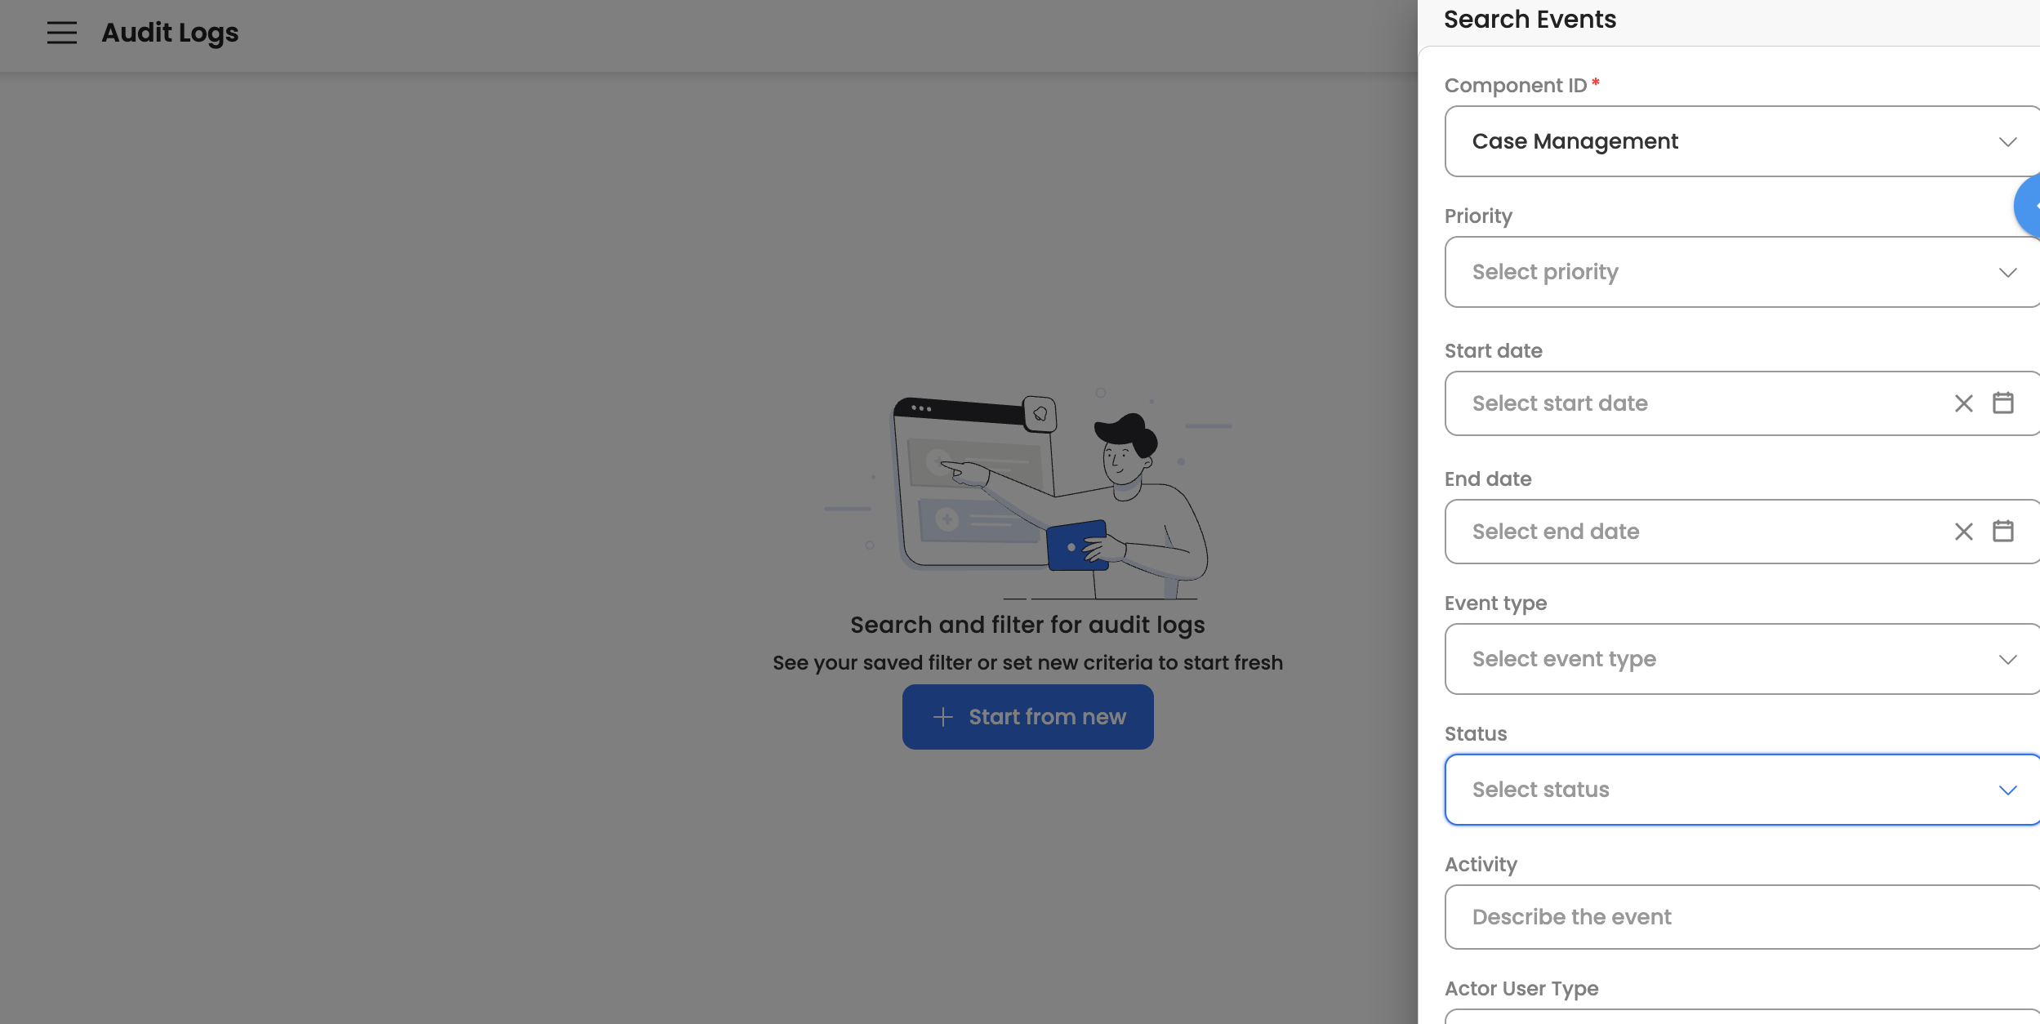Open the start date calendar picker
The height and width of the screenshot is (1024, 2040).
coord(2002,403)
